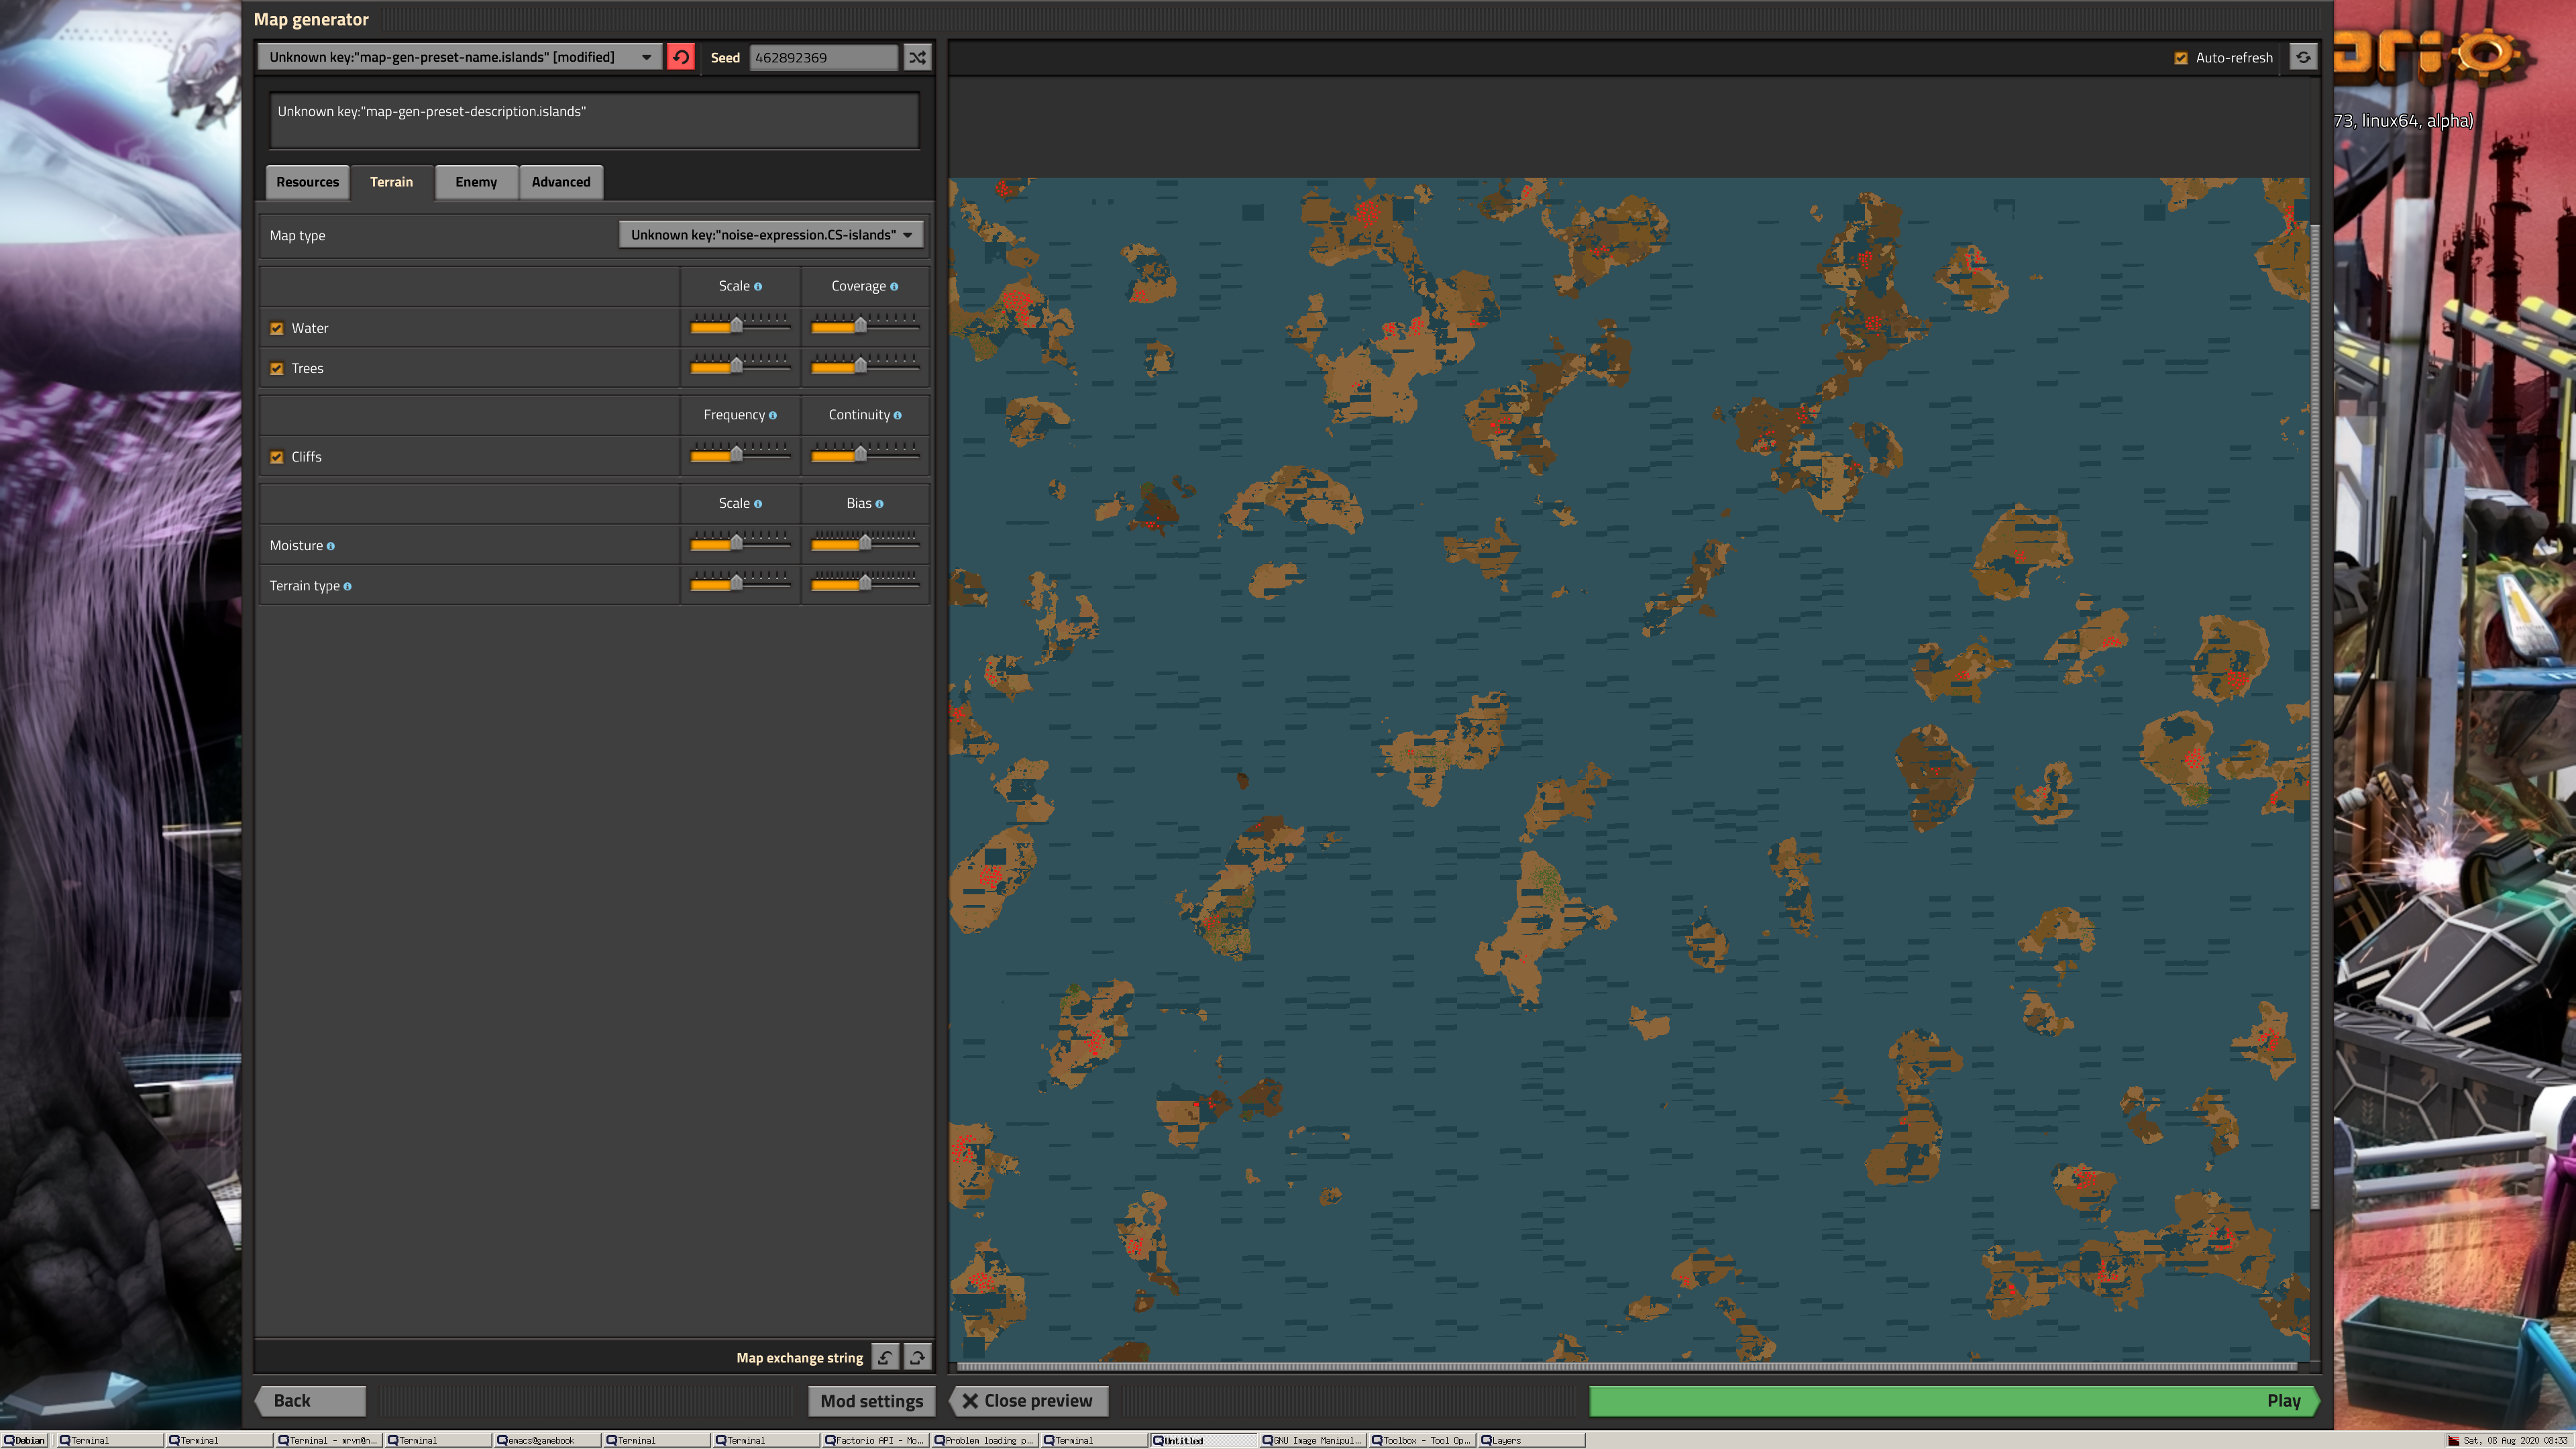
Task: Show info tooltip for Coverage column
Action: click(894, 287)
